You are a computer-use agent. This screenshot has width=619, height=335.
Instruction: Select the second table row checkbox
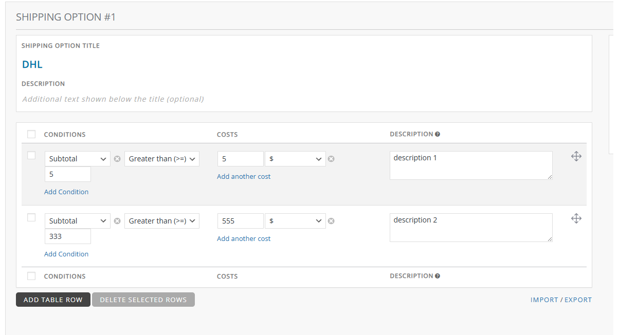pyautogui.click(x=31, y=217)
